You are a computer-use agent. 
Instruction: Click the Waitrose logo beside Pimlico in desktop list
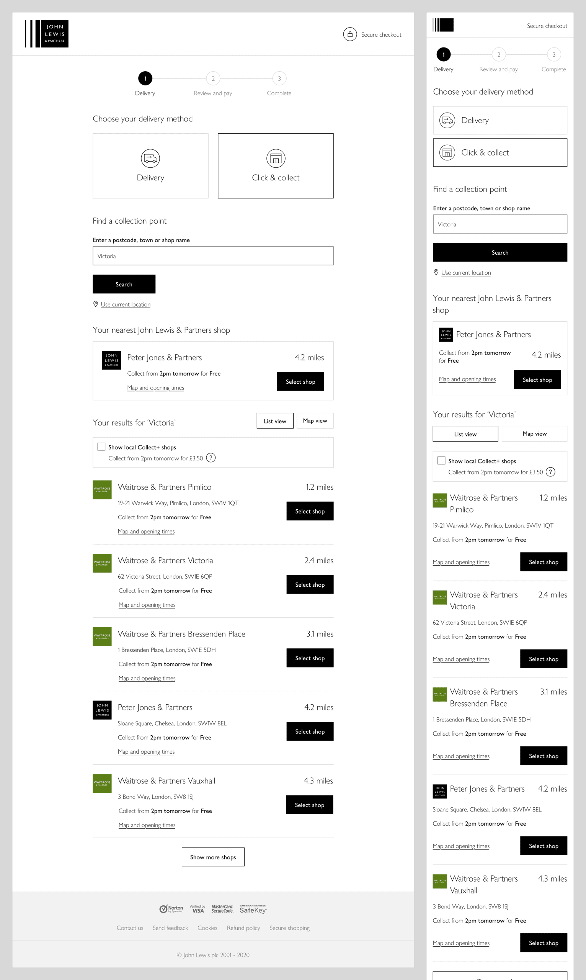coord(102,490)
